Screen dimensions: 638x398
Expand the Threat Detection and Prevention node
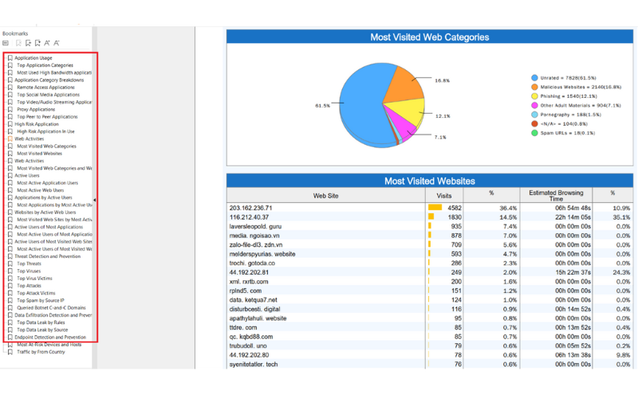pos(5,256)
